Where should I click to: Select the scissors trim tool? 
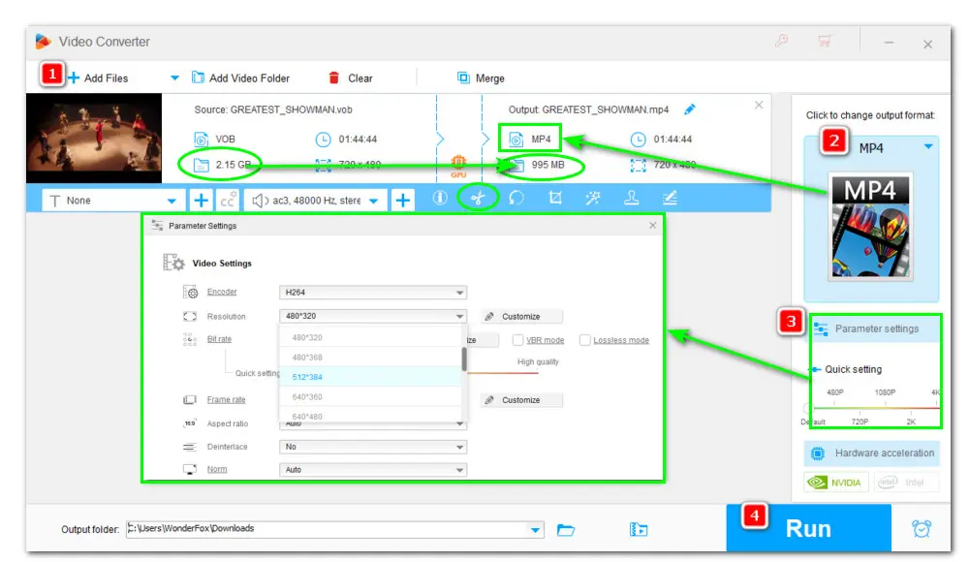(477, 199)
